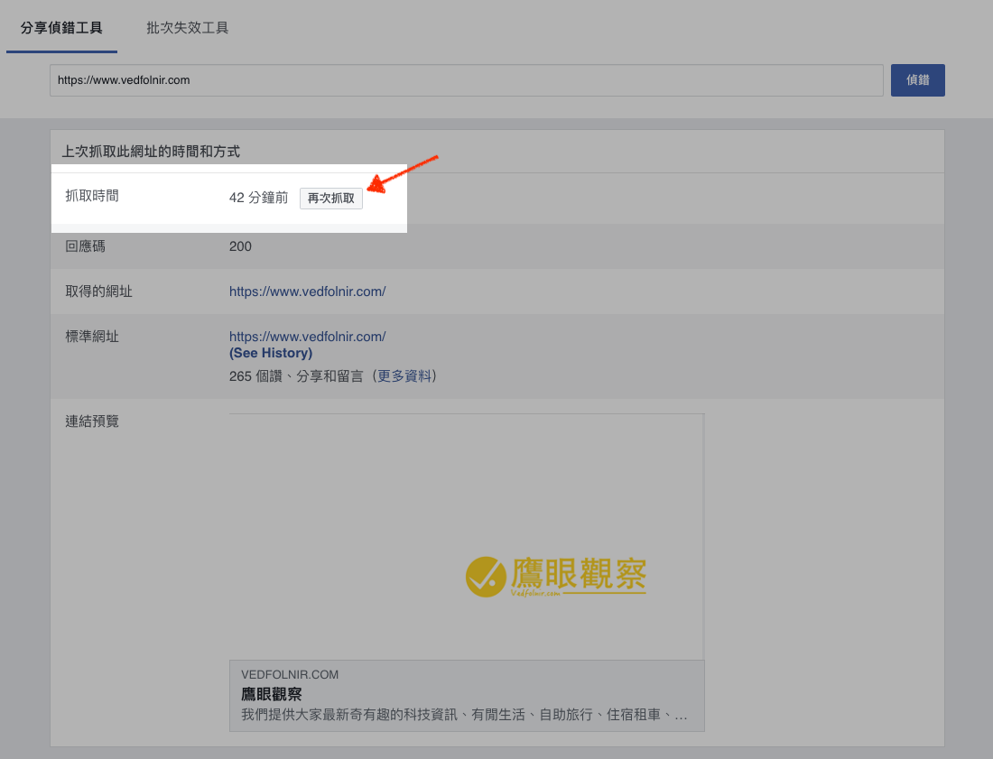Click the 回應碼 row label
The height and width of the screenshot is (759, 993).
[85, 246]
